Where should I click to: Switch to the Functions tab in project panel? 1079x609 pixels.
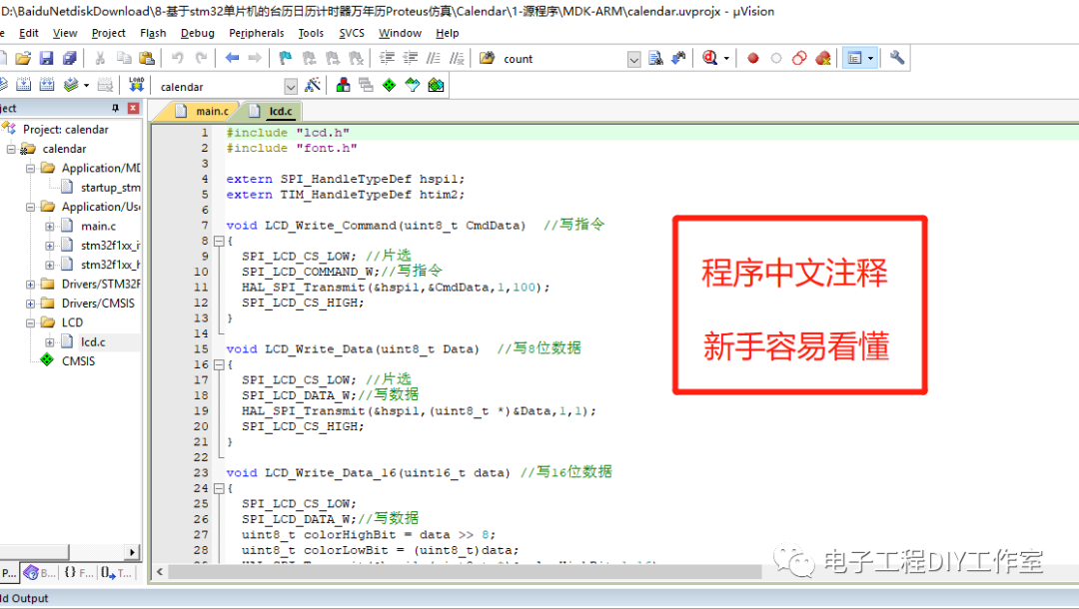[79, 573]
